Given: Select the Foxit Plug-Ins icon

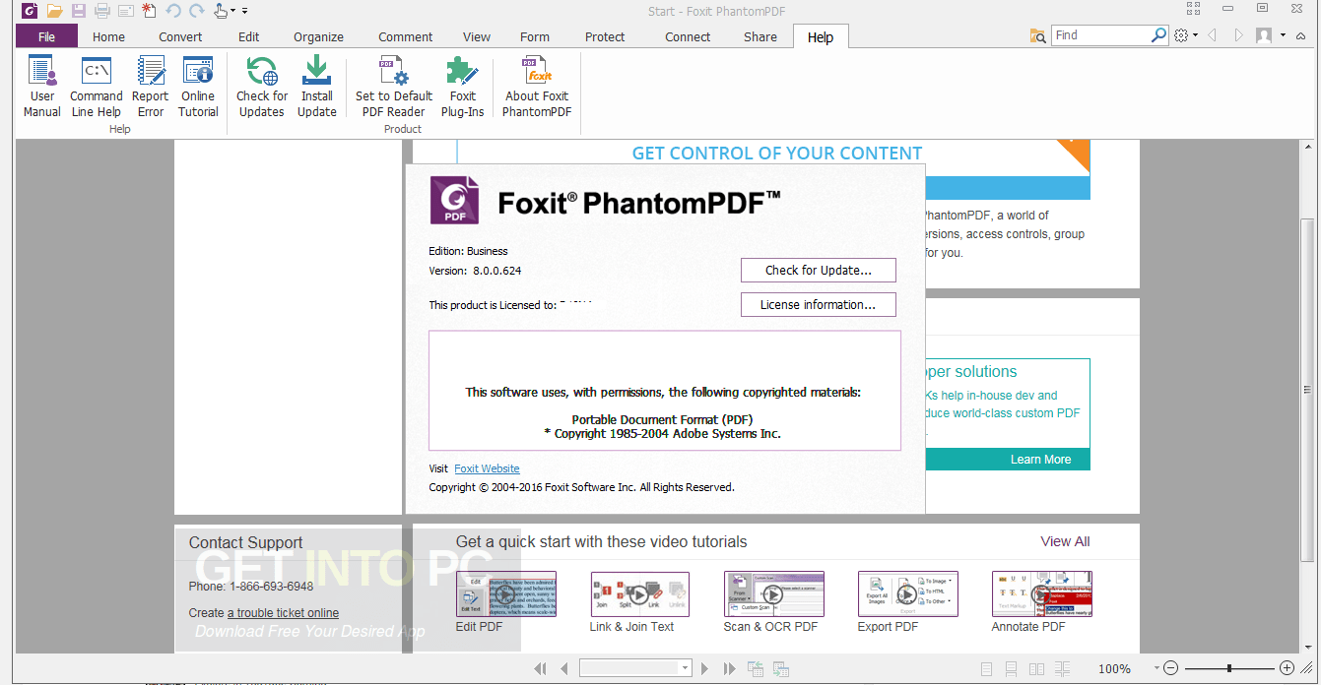Looking at the screenshot, I should (462, 86).
